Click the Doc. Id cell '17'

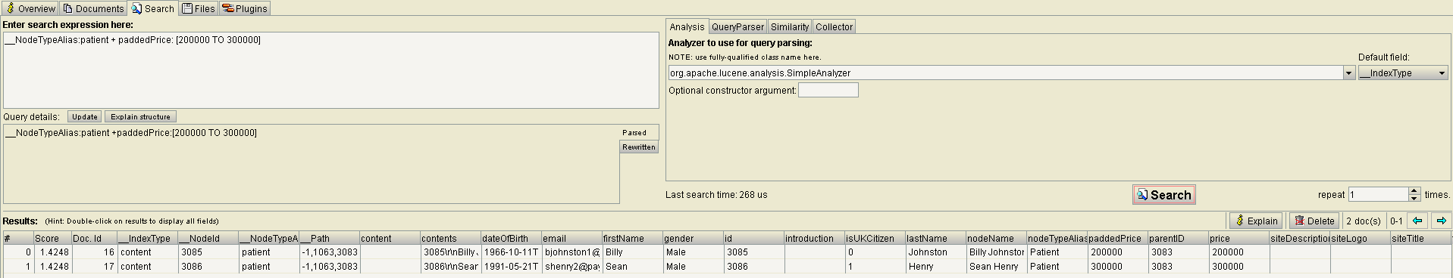[x=94, y=267]
